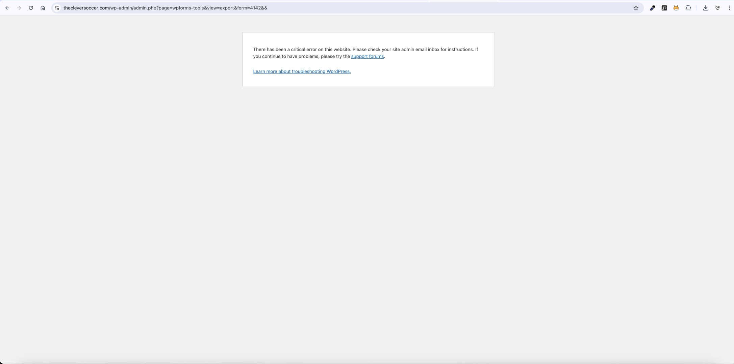Open the font identifier extension icon
734x364 pixels.
tap(664, 8)
